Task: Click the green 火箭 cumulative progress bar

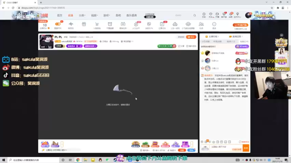Action: 167,46
